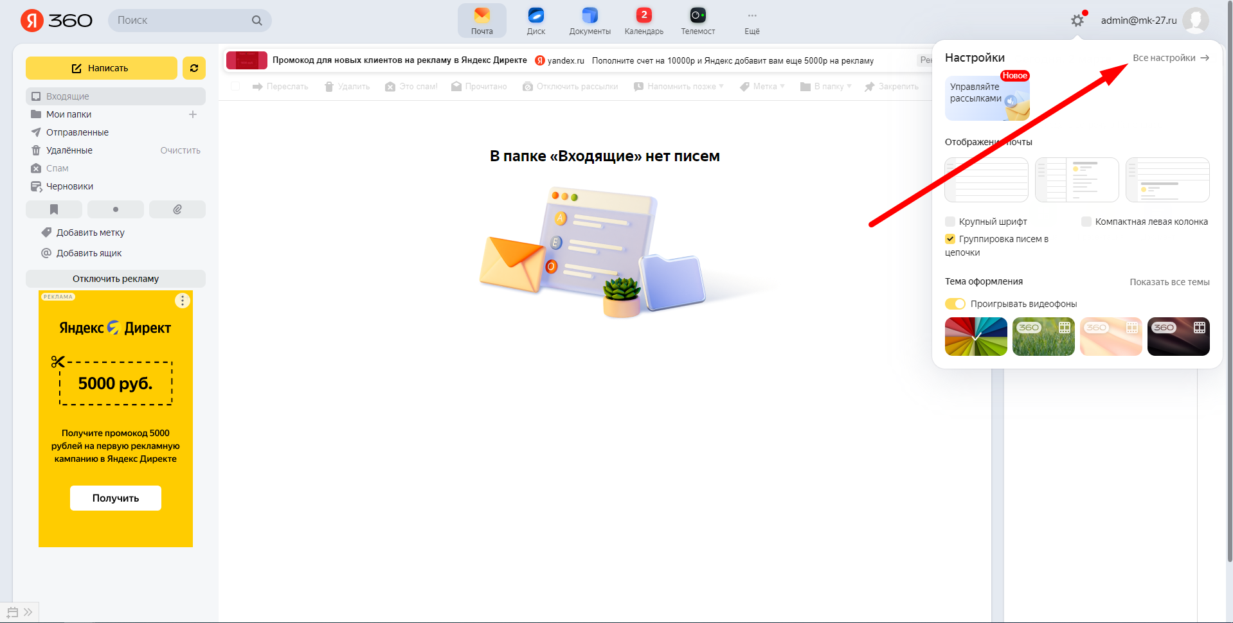Click the refresh mail icon button
The height and width of the screenshot is (623, 1233).
pos(194,68)
